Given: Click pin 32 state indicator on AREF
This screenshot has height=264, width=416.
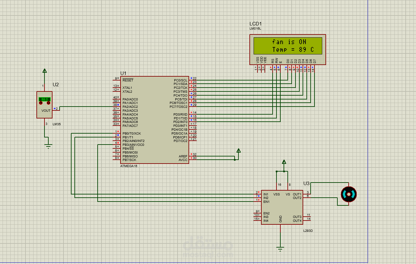Looking at the screenshot, I should 191,154.
